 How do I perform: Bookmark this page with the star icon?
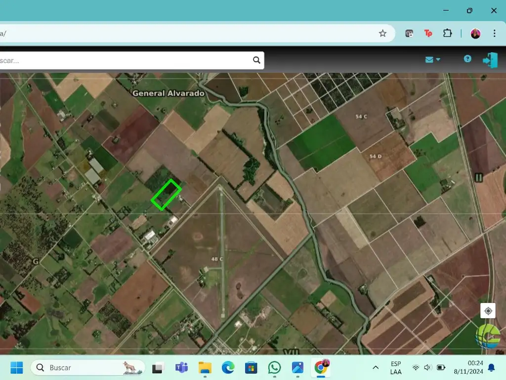click(x=382, y=34)
